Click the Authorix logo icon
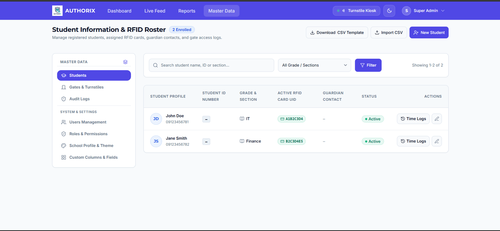Viewport: 500px width, 231px height. [57, 11]
